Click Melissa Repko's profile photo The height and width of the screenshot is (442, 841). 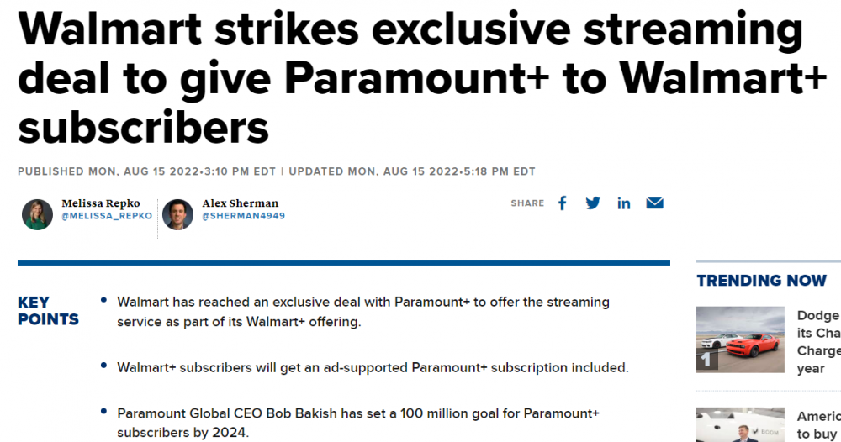37,214
